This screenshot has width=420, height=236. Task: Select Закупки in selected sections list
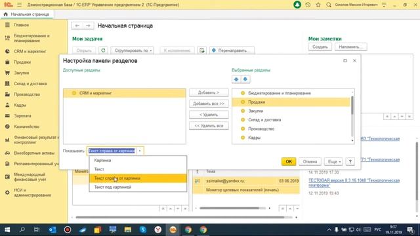pyautogui.click(x=291, y=111)
